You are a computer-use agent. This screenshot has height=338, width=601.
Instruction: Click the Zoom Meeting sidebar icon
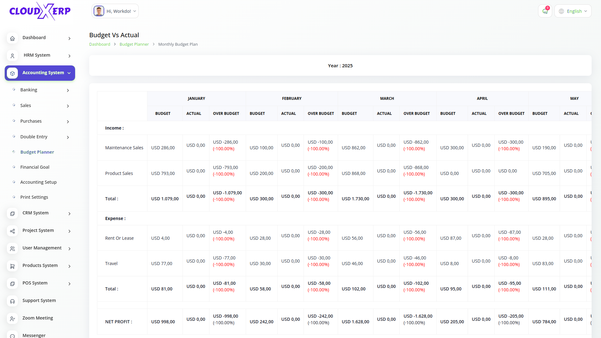click(x=12, y=319)
